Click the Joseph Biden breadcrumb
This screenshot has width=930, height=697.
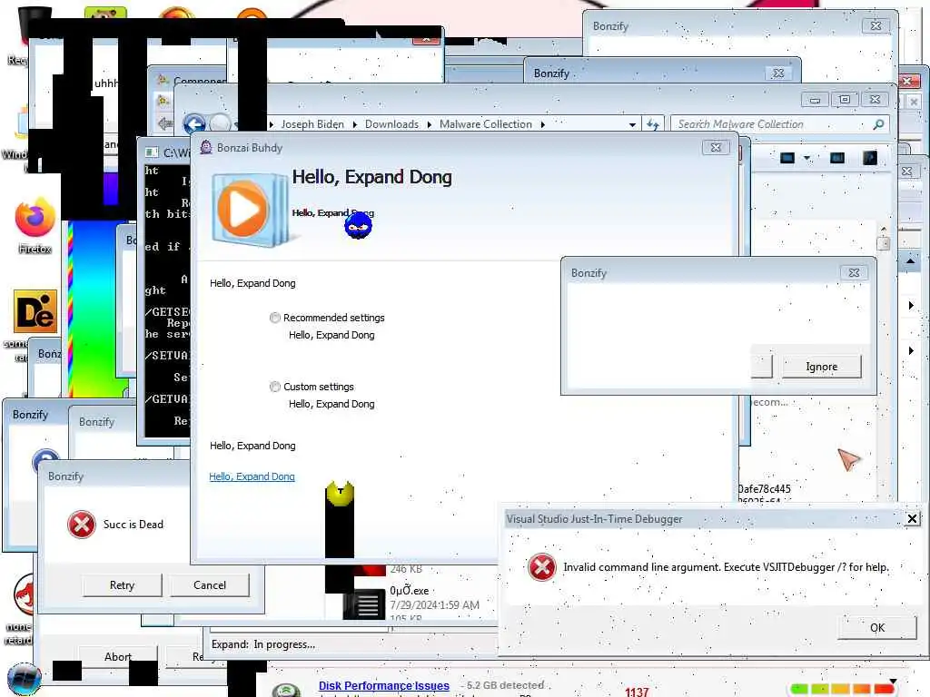click(312, 124)
